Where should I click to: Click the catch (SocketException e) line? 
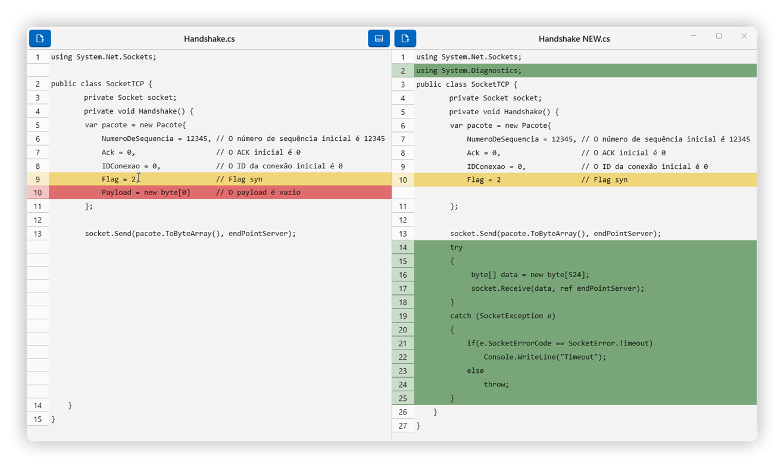(502, 316)
